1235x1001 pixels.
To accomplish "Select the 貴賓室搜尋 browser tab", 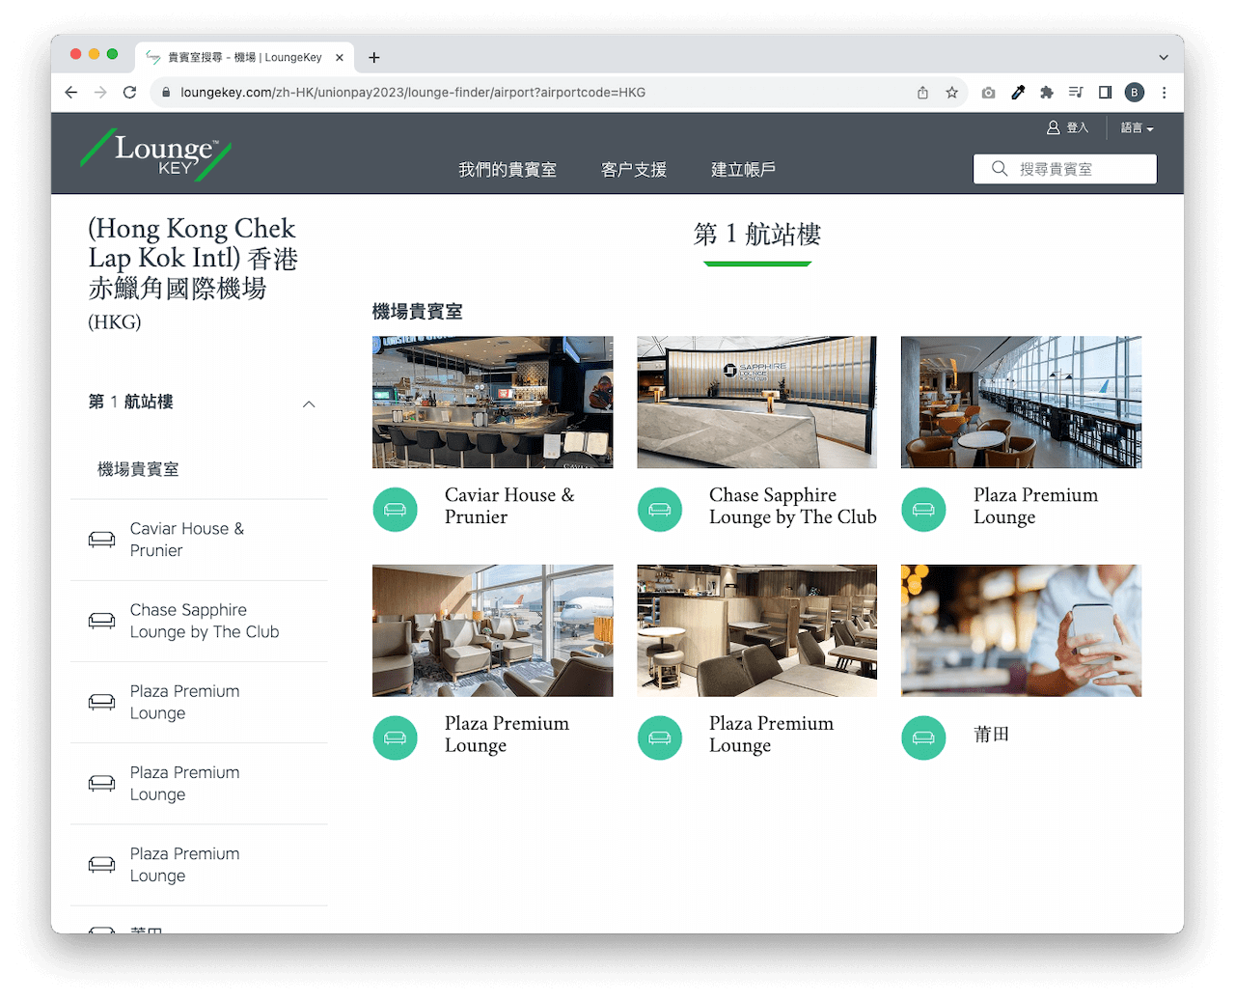I will coord(245,58).
